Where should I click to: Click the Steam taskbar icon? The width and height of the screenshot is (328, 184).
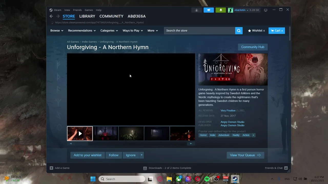pos(234,179)
